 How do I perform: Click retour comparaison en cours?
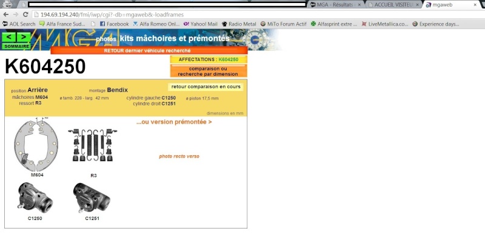tap(206, 87)
